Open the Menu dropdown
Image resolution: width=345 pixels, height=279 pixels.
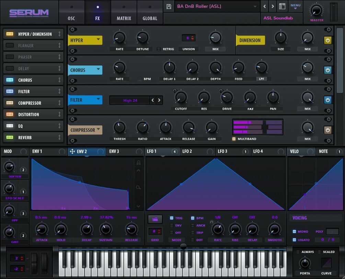(x=295, y=7)
